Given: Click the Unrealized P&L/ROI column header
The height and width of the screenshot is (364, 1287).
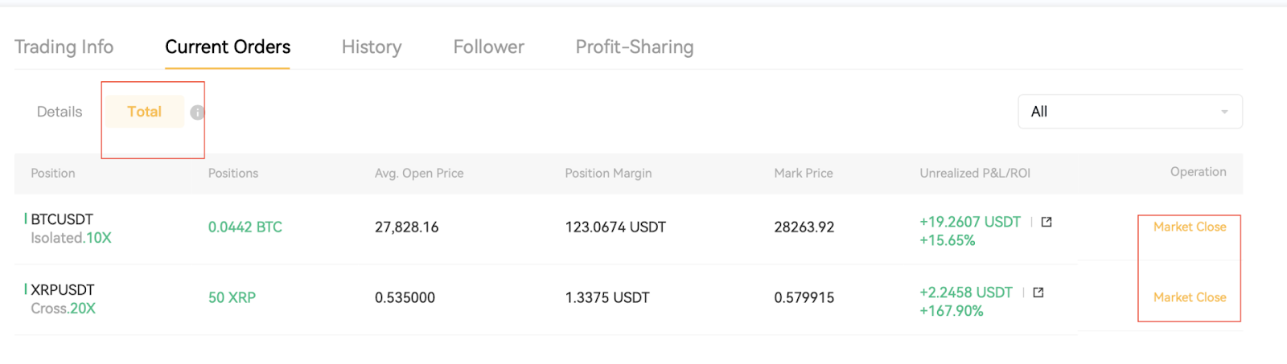Looking at the screenshot, I should pos(975,173).
